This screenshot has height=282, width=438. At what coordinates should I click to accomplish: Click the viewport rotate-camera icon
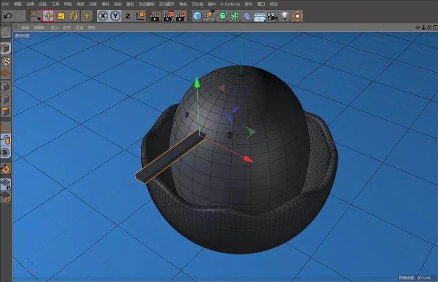pos(430,27)
